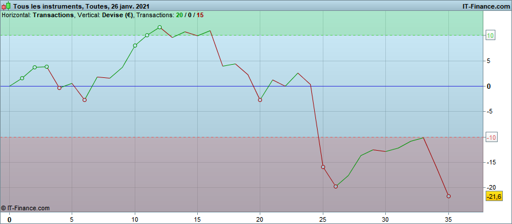Select the red marker at transaction 26
This screenshot has height=224, width=512.
coord(335,187)
